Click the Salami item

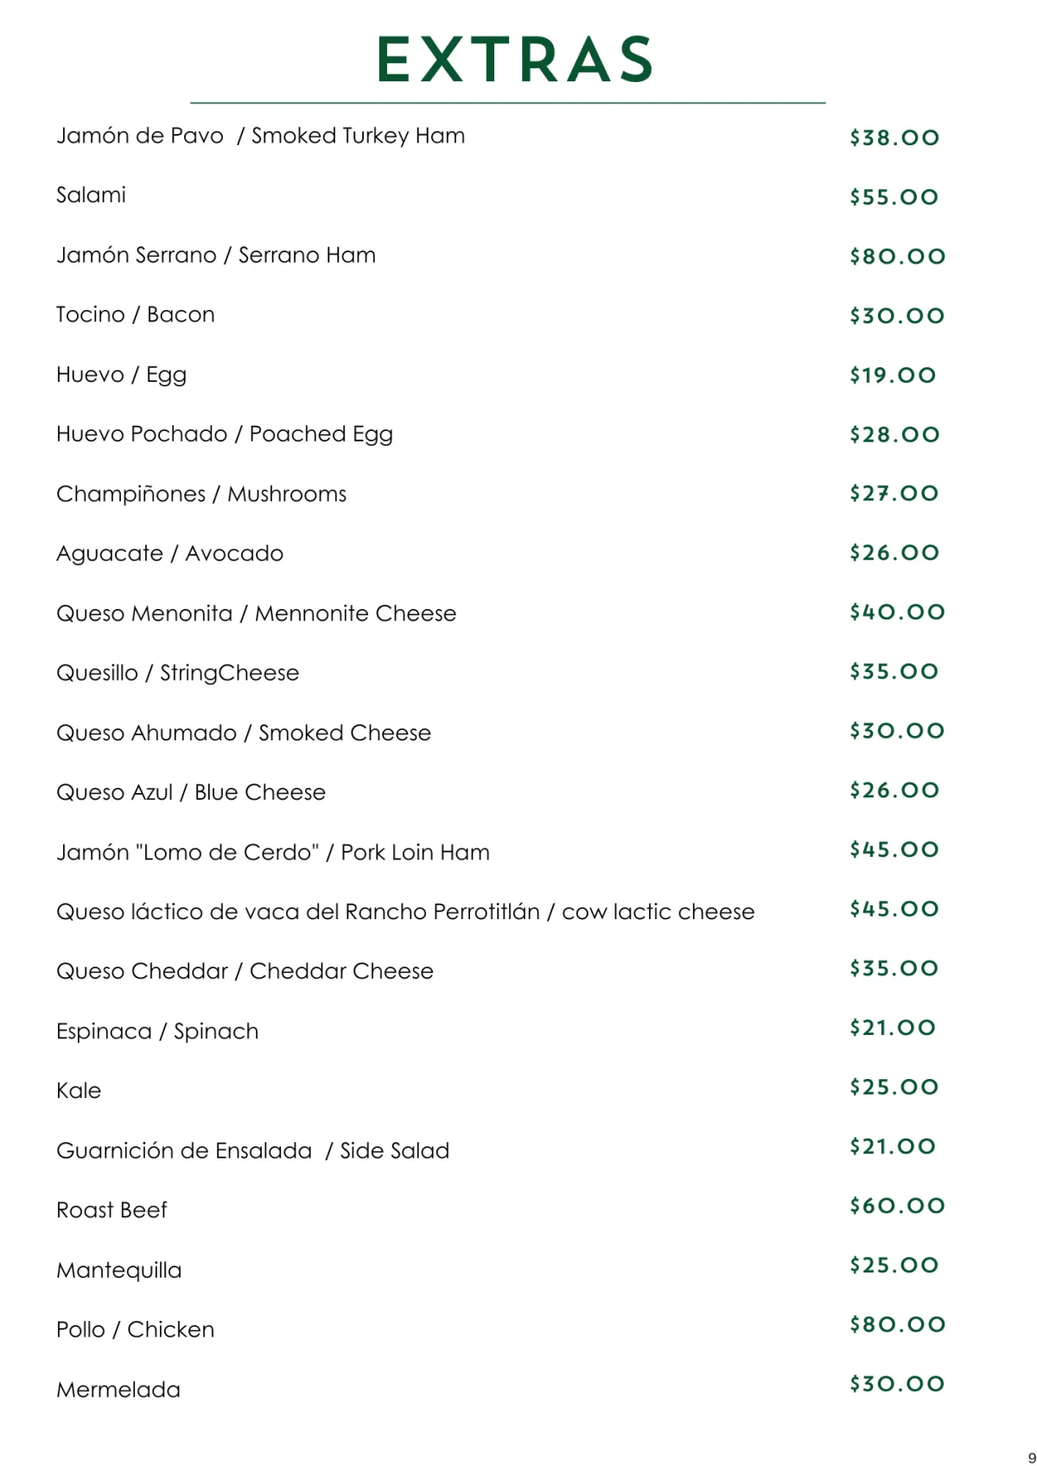tap(91, 195)
